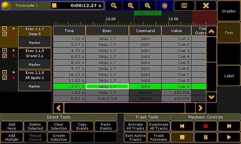Collapse the Exec 1.1.7 Sequ 8 track

pyautogui.click(x=4, y=28)
